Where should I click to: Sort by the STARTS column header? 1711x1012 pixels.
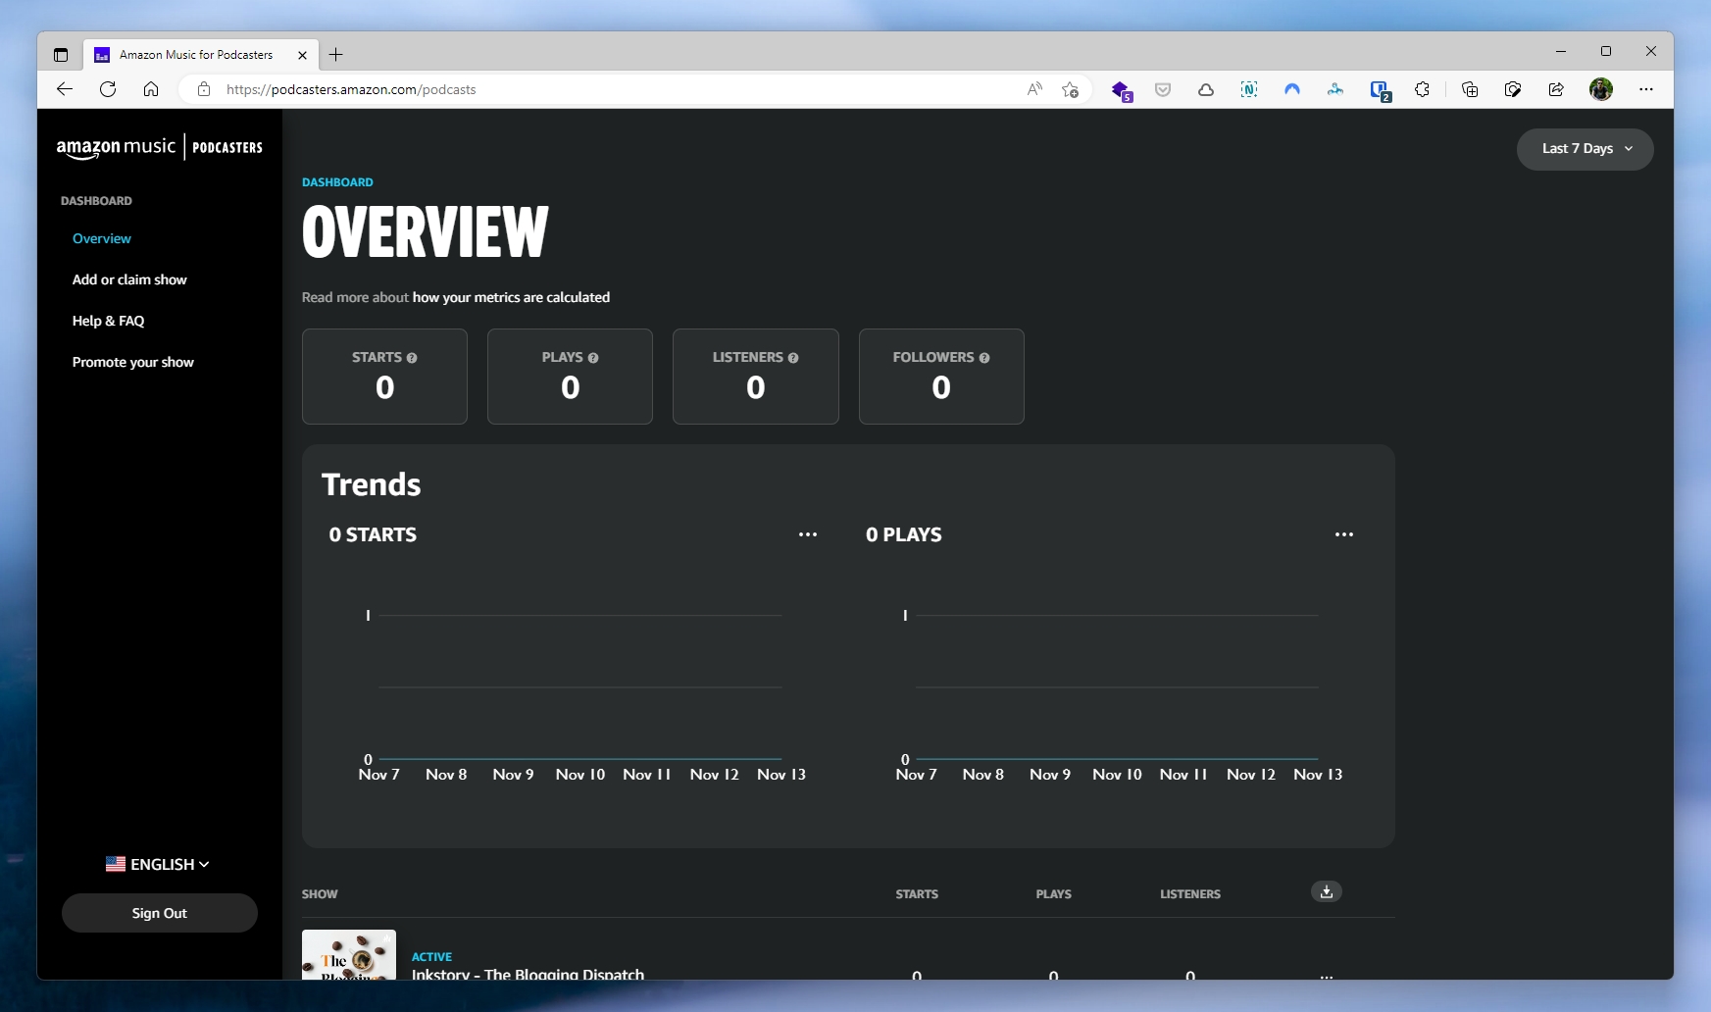tap(917, 894)
